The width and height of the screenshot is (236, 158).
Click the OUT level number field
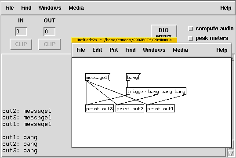[x=50, y=32]
